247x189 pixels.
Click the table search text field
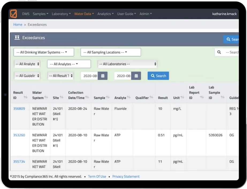231,52
